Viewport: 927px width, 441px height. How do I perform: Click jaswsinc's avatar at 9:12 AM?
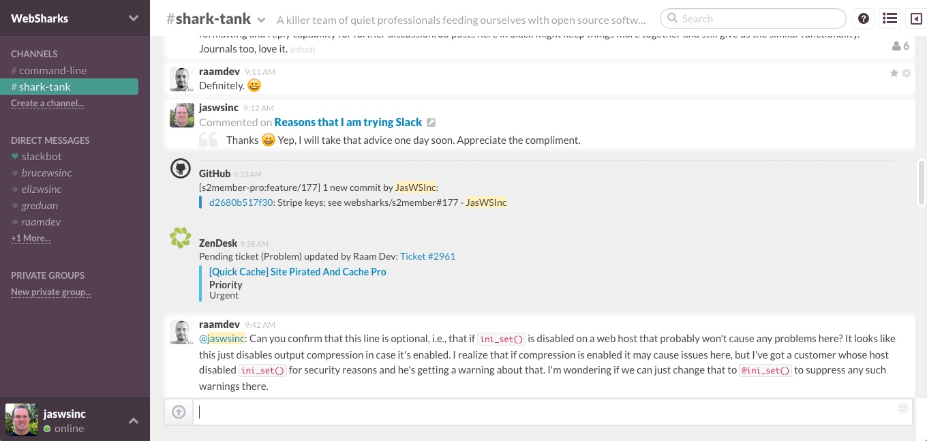[181, 115]
